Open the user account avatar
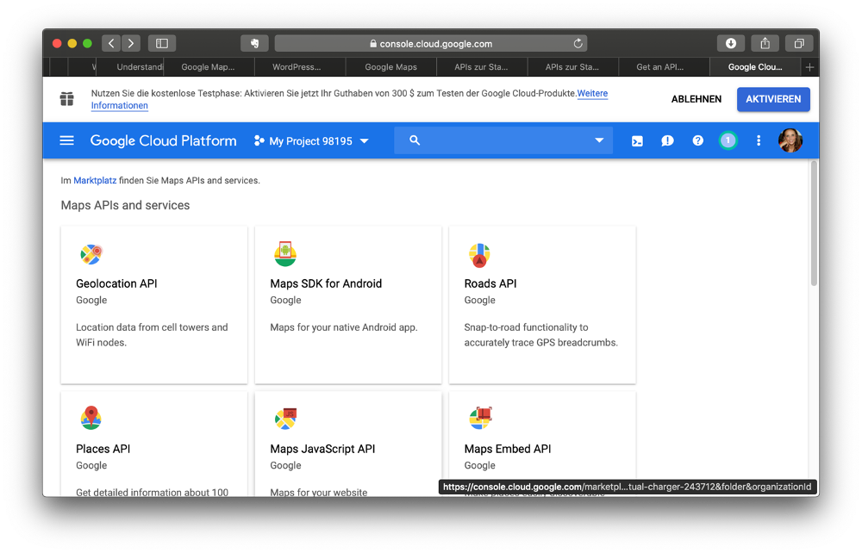 (790, 140)
